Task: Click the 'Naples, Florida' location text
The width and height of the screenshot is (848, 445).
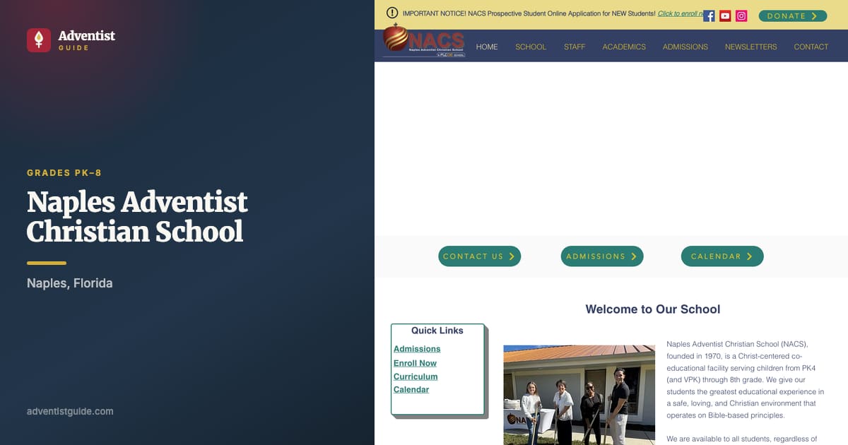Action: coord(70,283)
